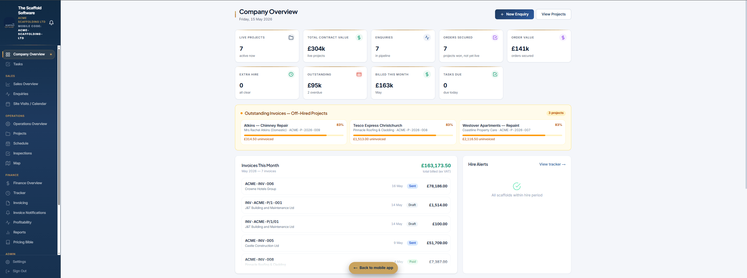Image resolution: width=747 pixels, height=278 pixels.
Task: Open Site Visits / Calendar
Action: pos(29,104)
